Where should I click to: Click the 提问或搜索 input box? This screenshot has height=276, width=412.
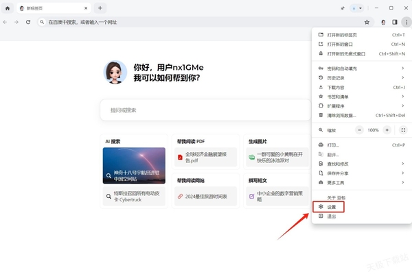[206, 110]
